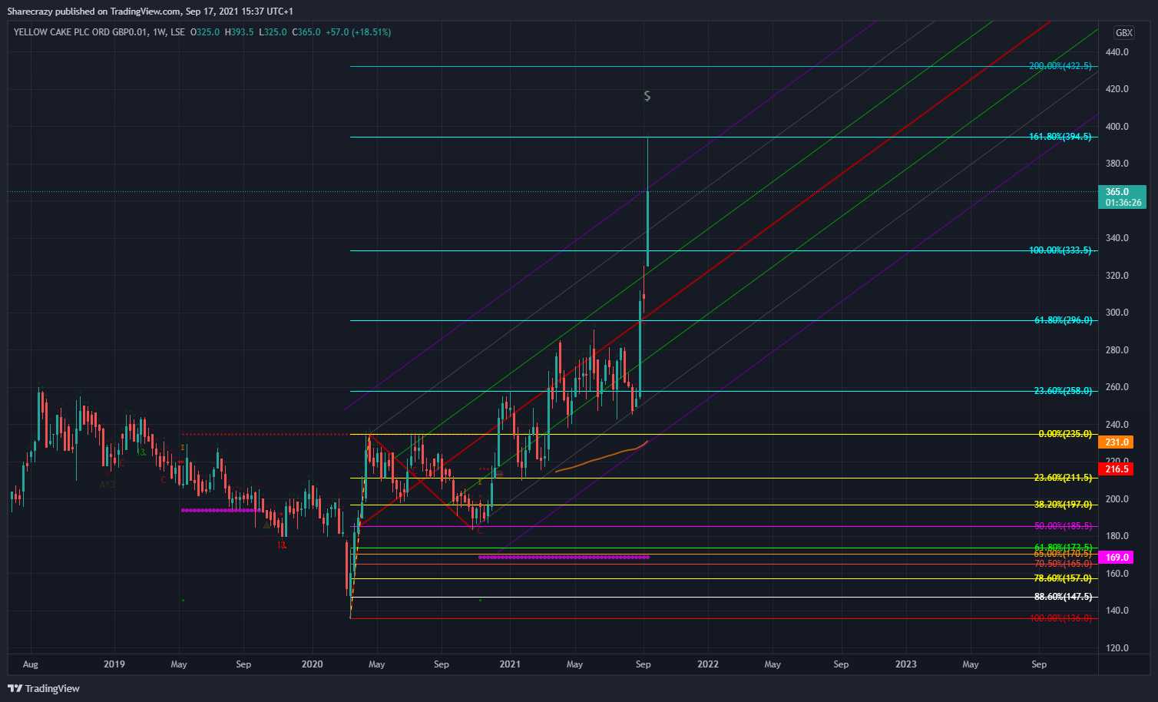This screenshot has height=702, width=1158.
Task: Select the 50.00%(185.5) Fibonacci label
Action: (x=1063, y=526)
